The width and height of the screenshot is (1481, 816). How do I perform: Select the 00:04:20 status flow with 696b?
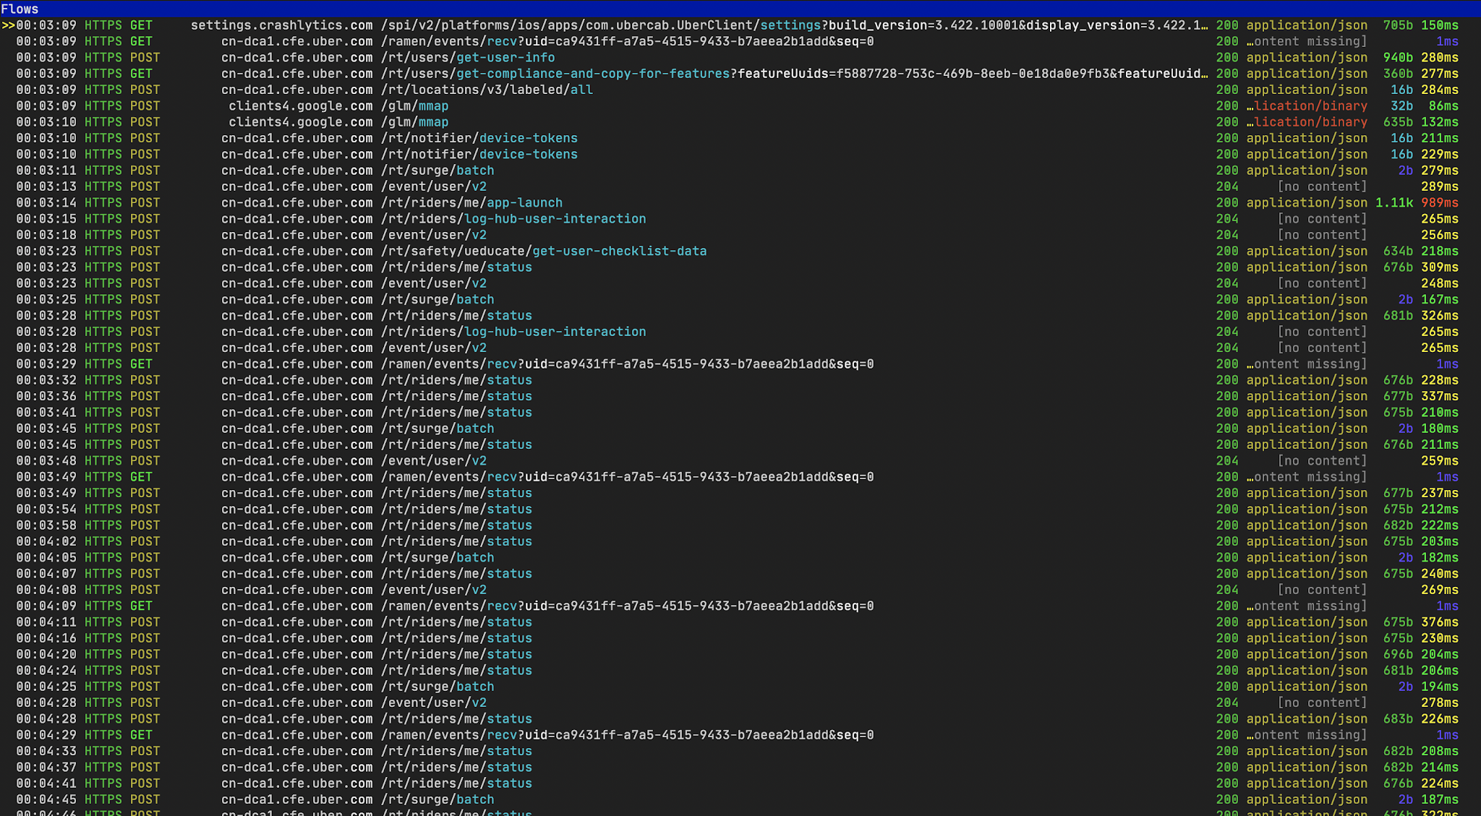[456, 655]
